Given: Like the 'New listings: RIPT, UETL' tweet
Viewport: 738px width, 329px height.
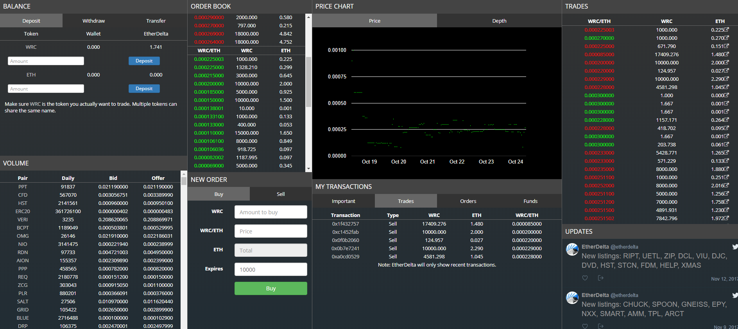Looking at the screenshot, I should (x=585, y=278).
